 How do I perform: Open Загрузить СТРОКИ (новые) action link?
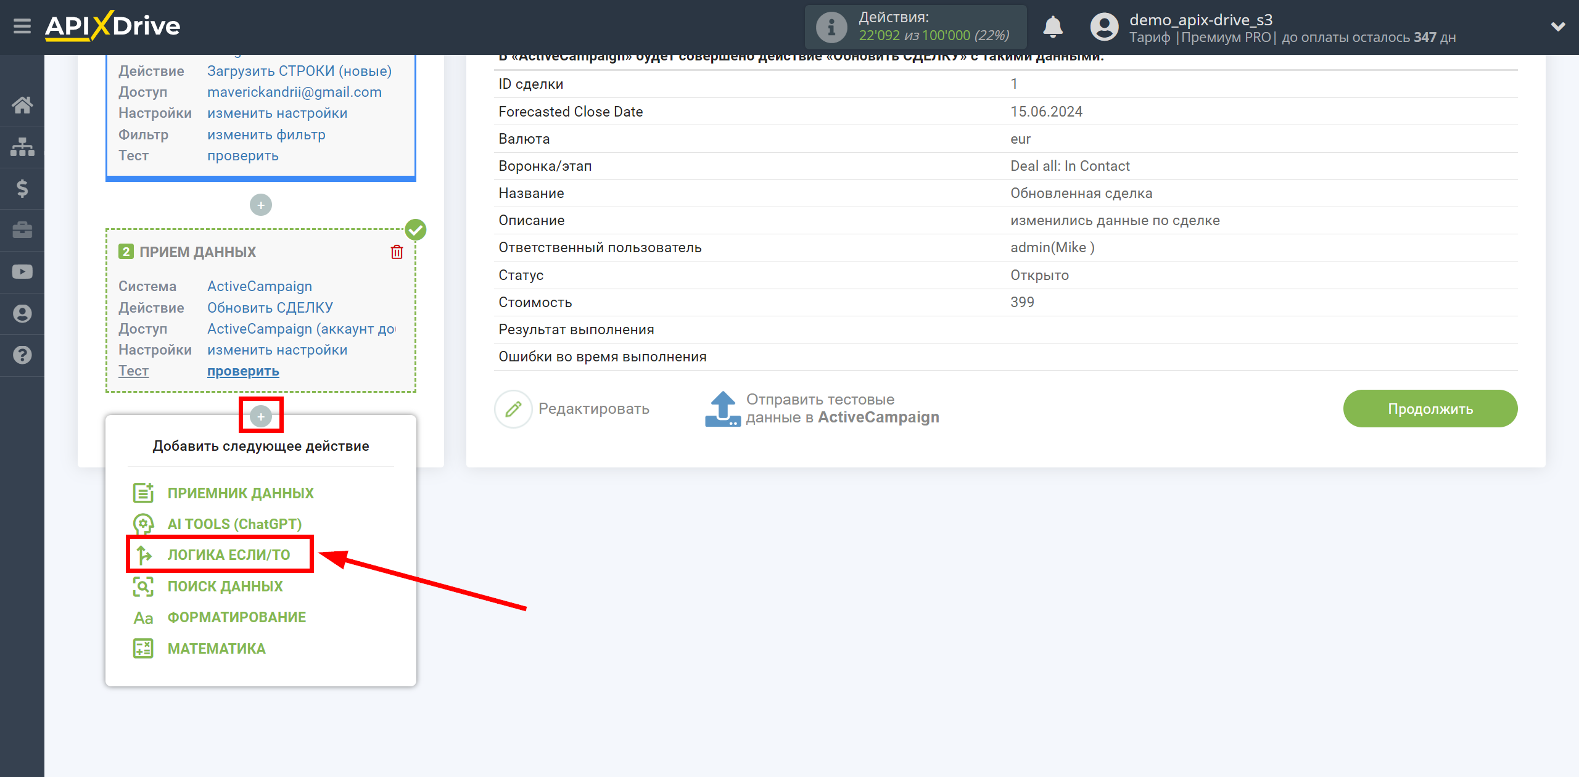click(299, 71)
